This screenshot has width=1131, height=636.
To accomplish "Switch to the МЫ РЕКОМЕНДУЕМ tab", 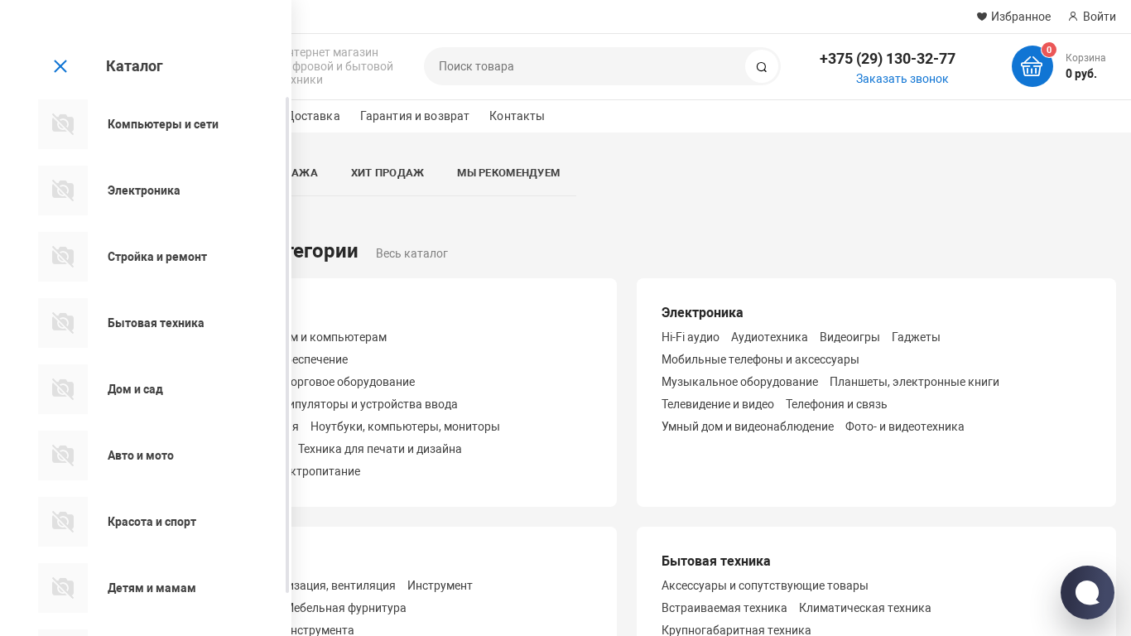I will pyautogui.click(x=508, y=173).
